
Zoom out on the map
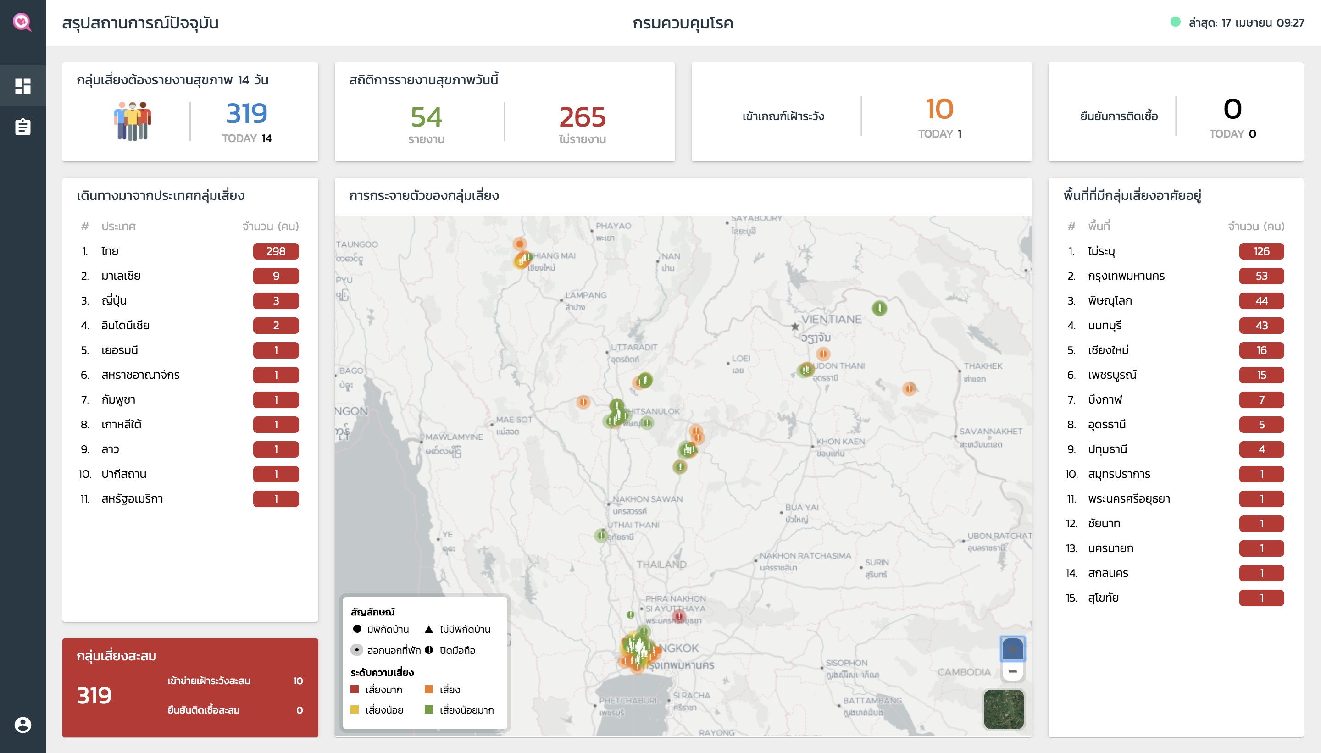1012,671
